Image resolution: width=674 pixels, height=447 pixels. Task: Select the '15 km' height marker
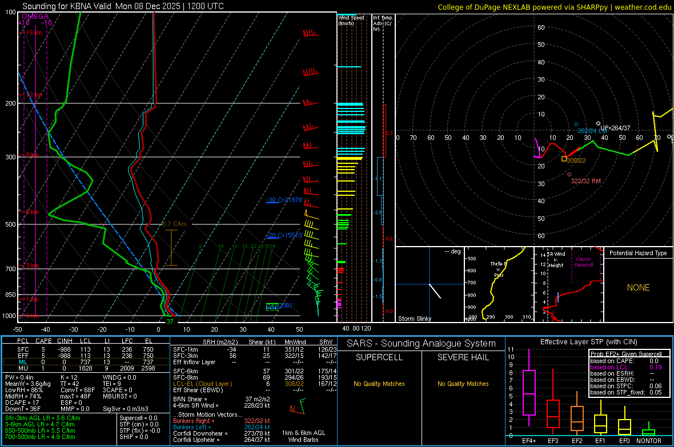[34, 33]
